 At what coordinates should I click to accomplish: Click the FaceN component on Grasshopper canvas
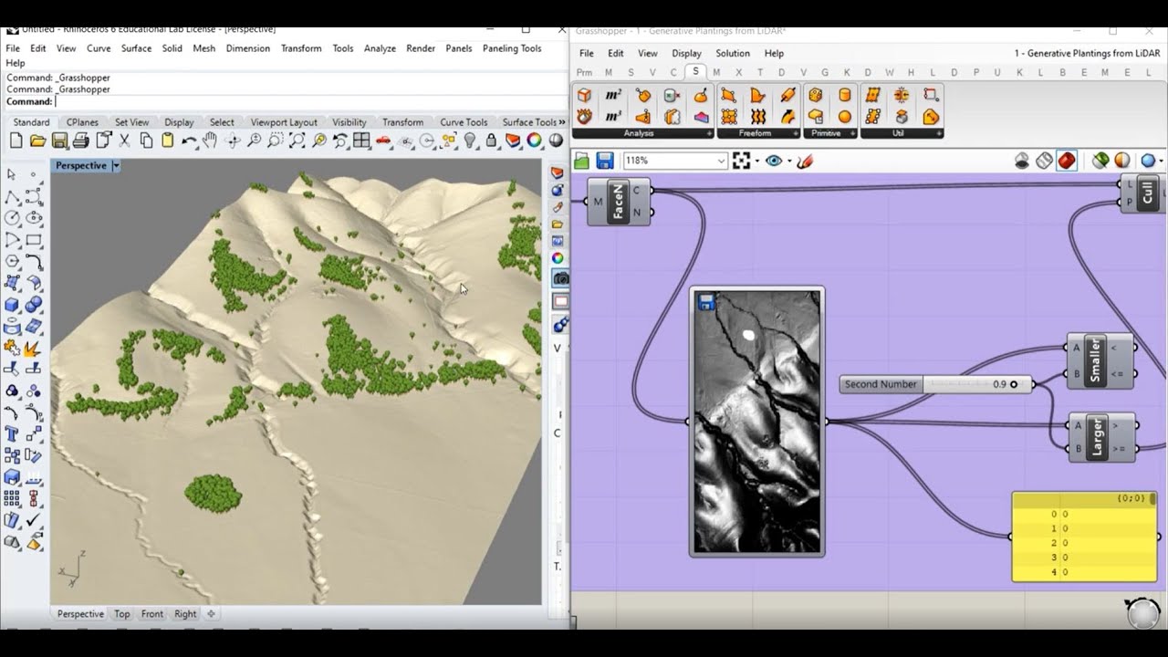click(x=619, y=202)
